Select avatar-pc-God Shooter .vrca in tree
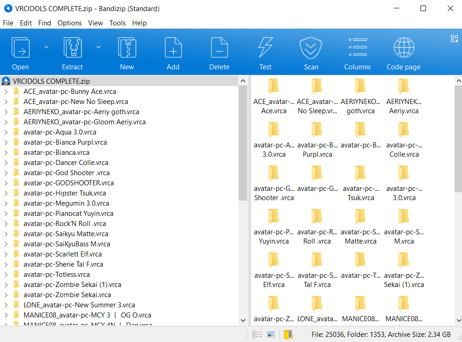 (66, 173)
